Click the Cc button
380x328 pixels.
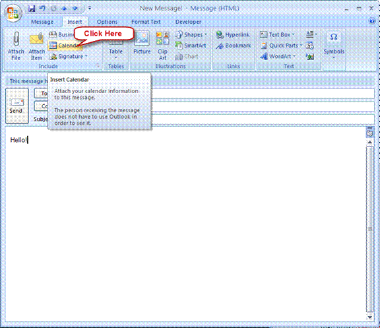point(41,106)
